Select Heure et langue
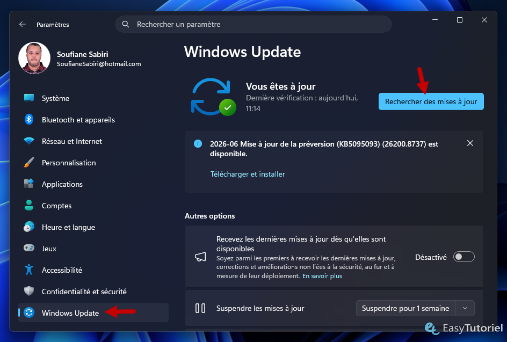 [x=93, y=227]
